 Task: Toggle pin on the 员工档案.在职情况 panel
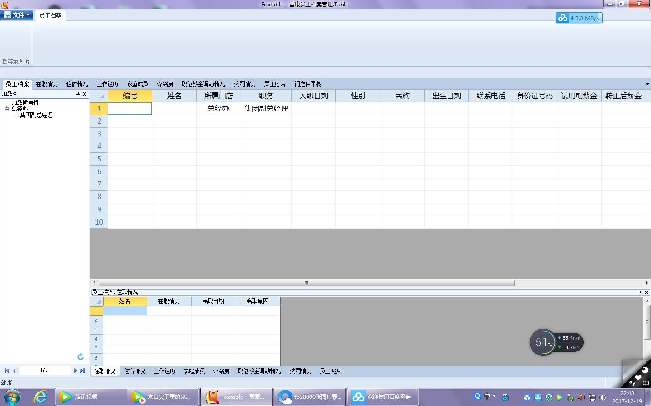(640, 292)
